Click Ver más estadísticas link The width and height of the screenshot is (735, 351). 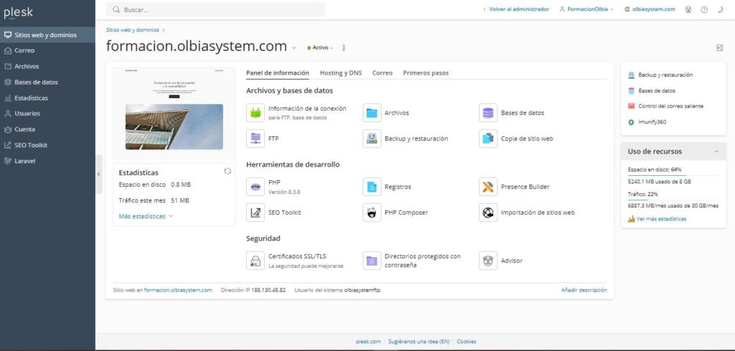(x=661, y=219)
